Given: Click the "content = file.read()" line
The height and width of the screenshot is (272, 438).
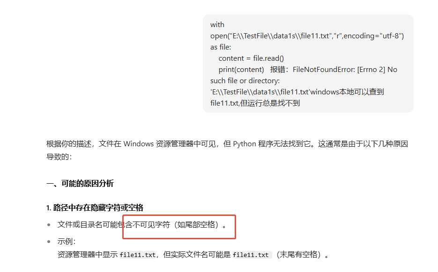Looking at the screenshot, I should 251,58.
